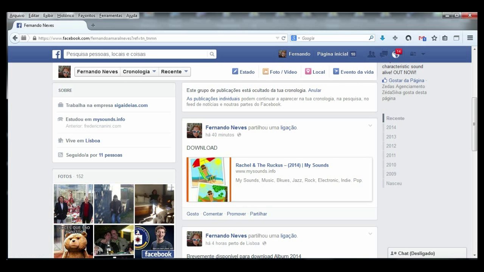Viewport: 484px width, 272px height.
Task: Open the Editar menu
Action: tap(34, 15)
